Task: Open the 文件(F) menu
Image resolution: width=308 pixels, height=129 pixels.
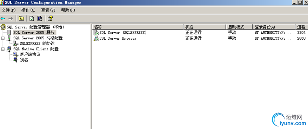Action: click(x=8, y=10)
